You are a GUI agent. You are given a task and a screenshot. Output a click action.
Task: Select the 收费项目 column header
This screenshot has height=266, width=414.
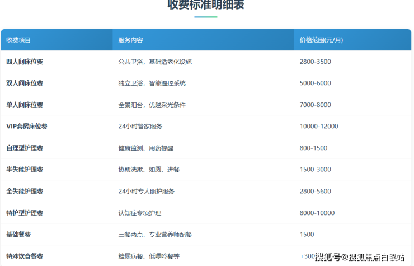click(19, 40)
